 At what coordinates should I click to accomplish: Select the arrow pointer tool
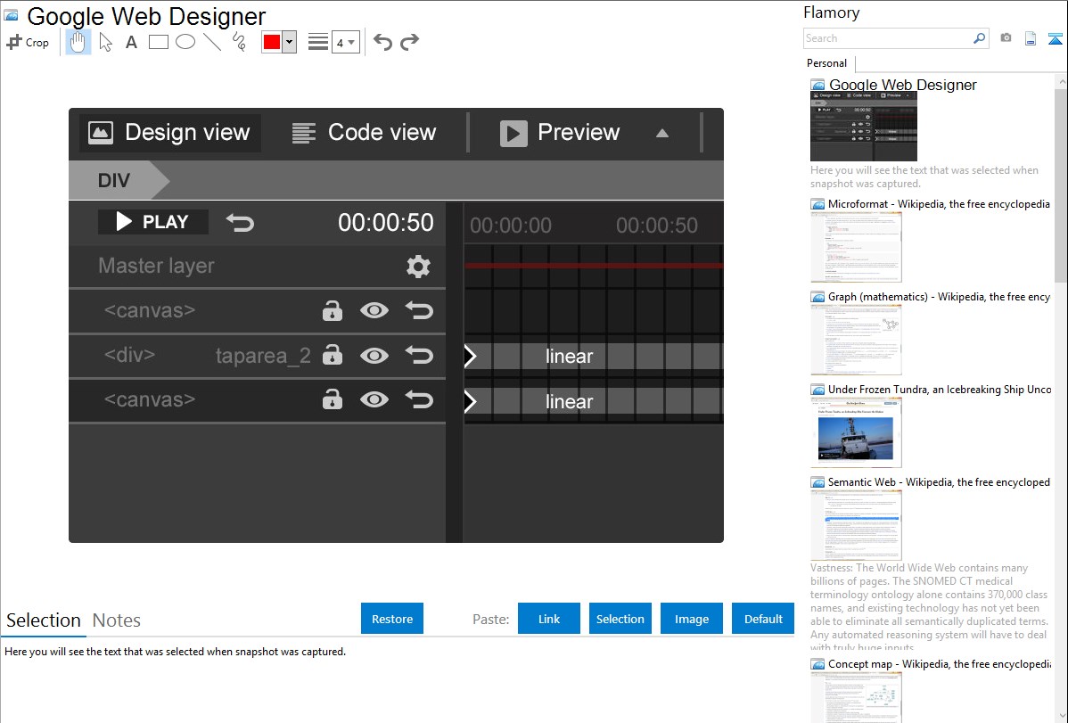(x=105, y=42)
